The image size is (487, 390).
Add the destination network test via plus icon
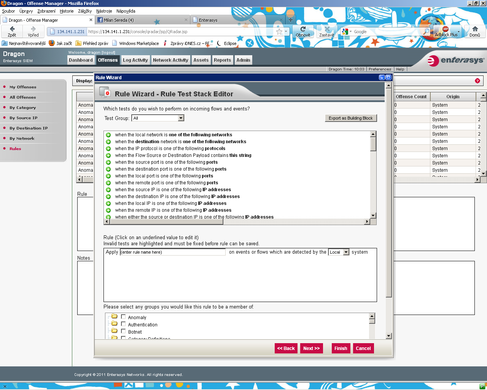[108, 142]
